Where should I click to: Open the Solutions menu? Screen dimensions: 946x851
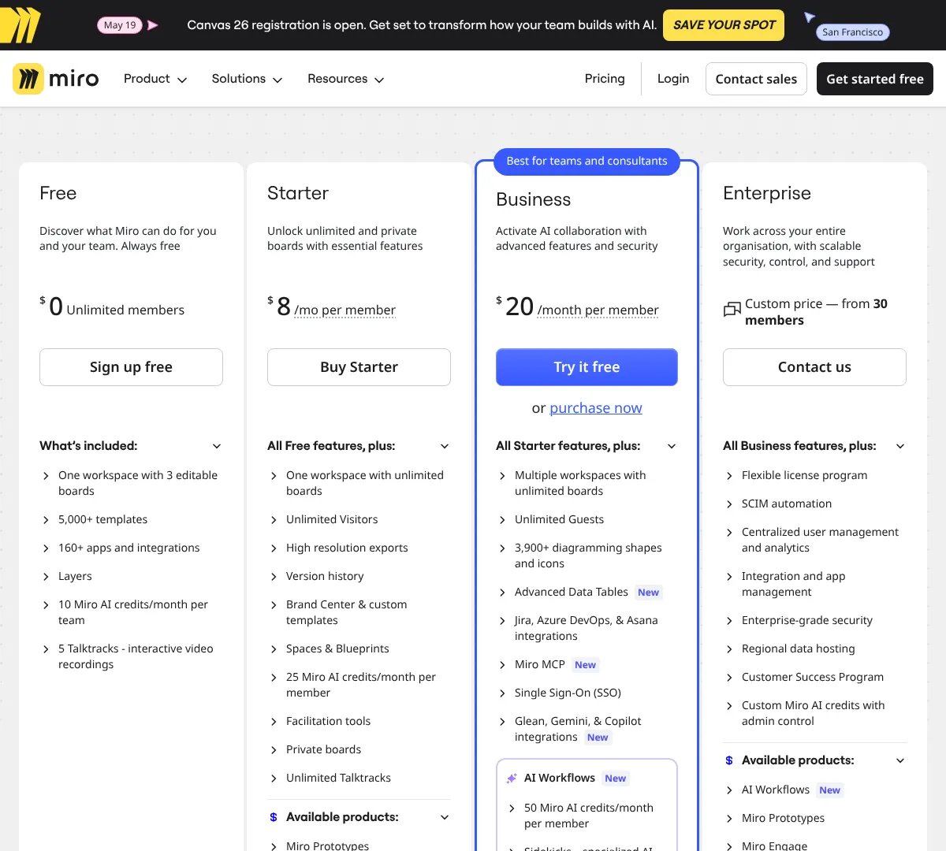(247, 79)
